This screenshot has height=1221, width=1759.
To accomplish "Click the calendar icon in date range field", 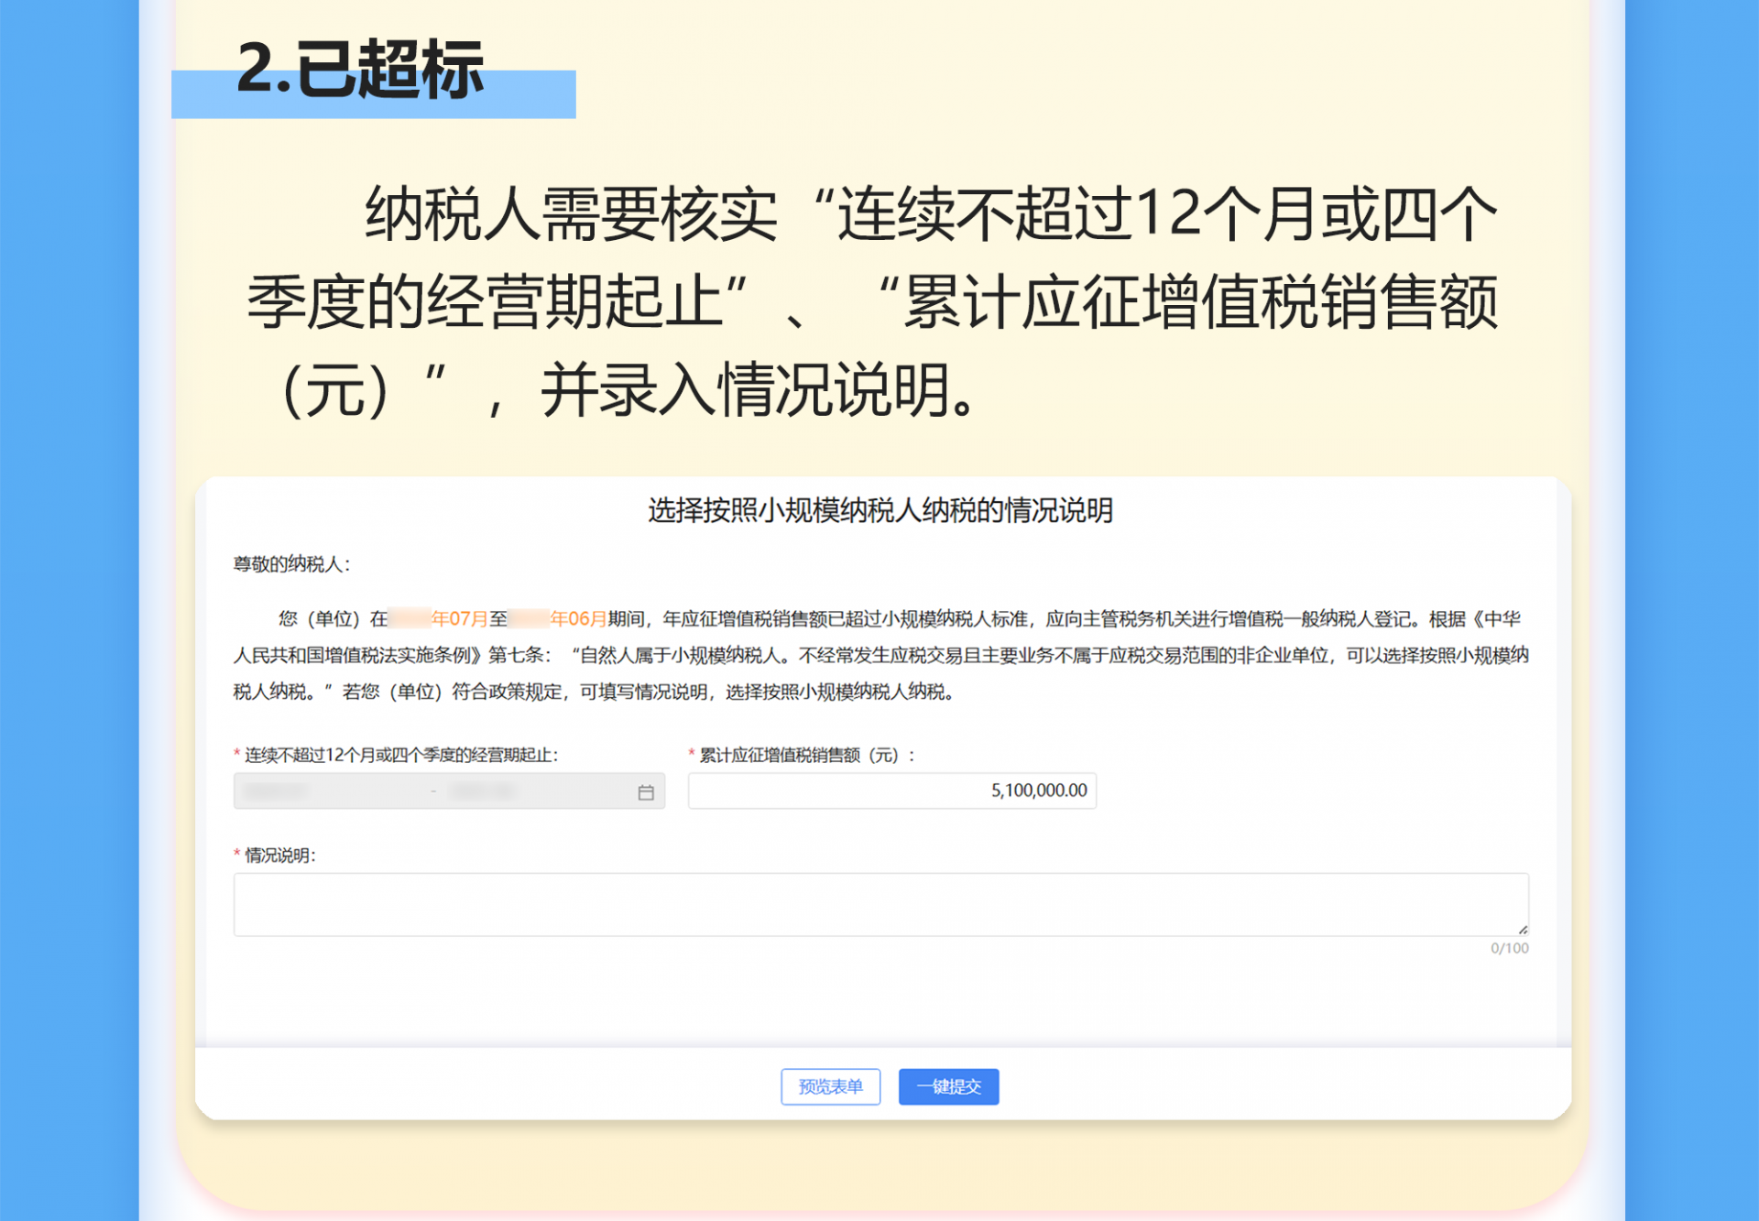I will 646,792.
